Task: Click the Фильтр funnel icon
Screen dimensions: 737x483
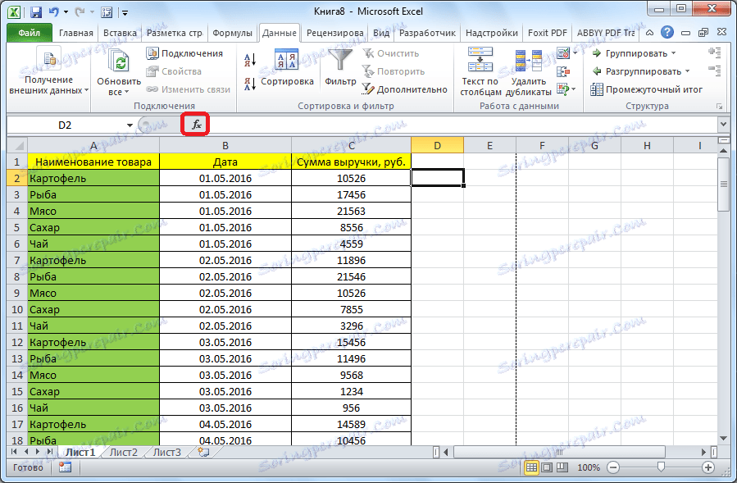Action: (340, 60)
